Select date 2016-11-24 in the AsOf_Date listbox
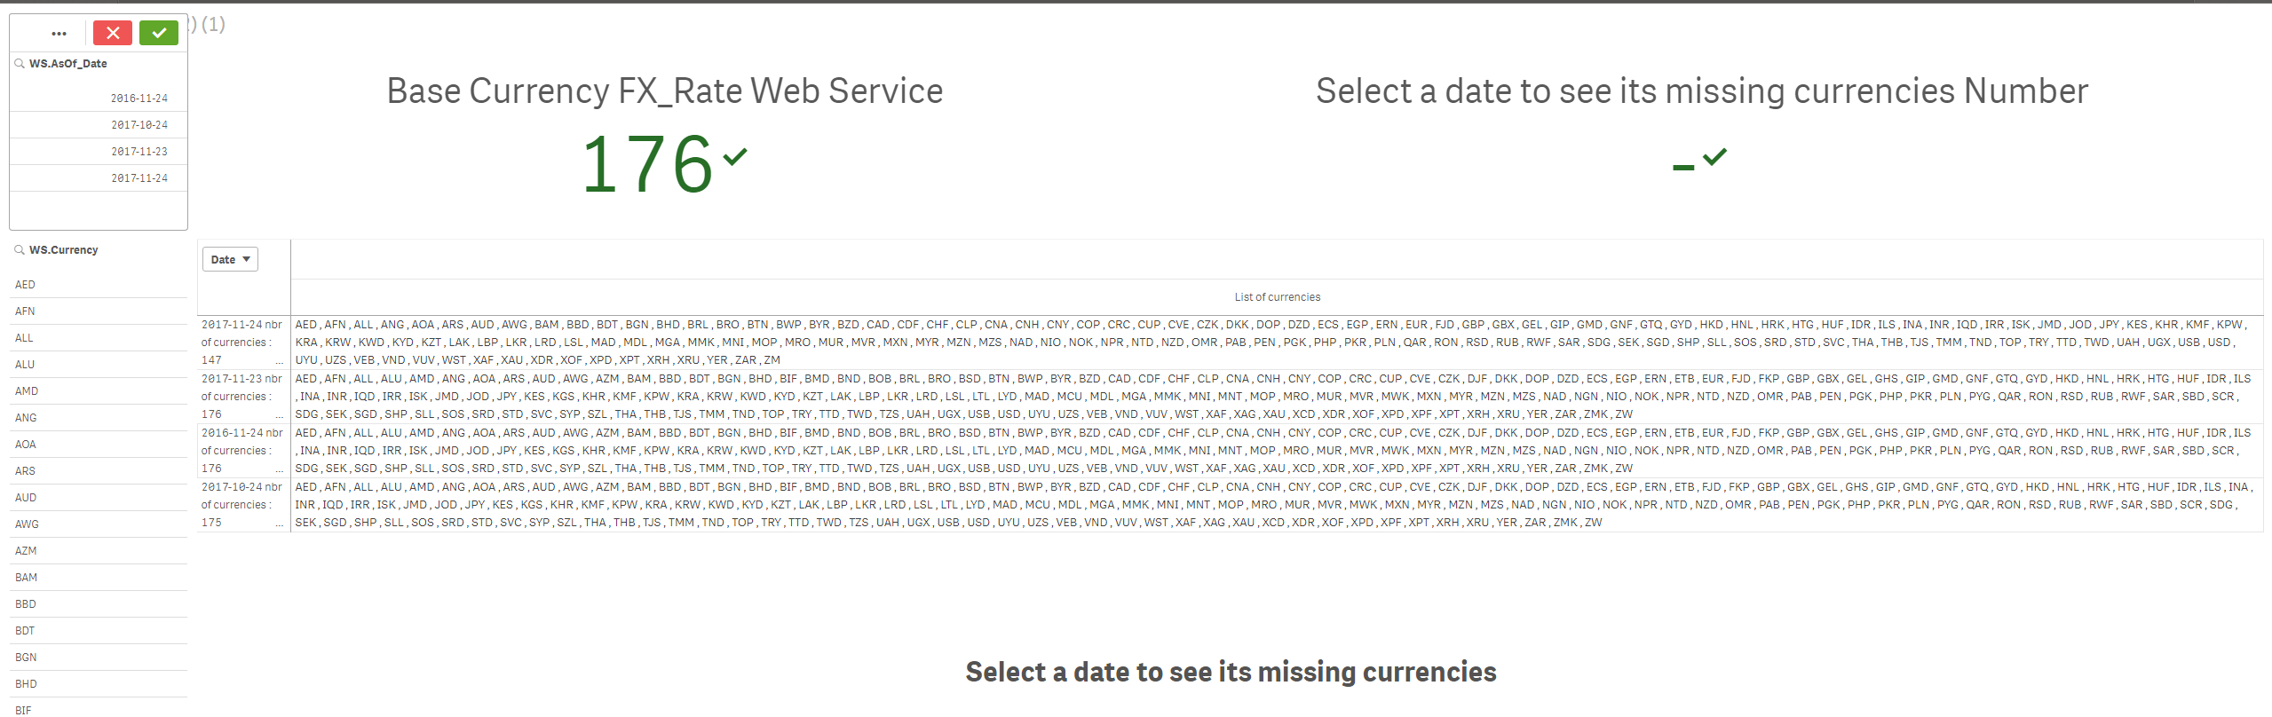 [139, 98]
